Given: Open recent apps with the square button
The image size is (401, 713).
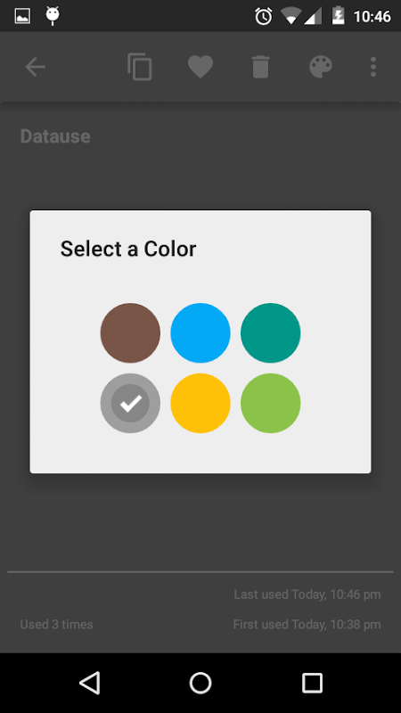Looking at the screenshot, I should (313, 683).
